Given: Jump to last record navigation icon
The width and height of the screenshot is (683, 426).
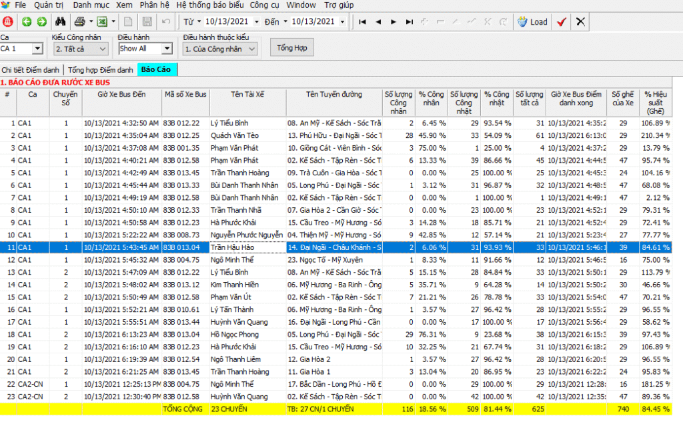Looking at the screenshot, I should [x=410, y=22].
